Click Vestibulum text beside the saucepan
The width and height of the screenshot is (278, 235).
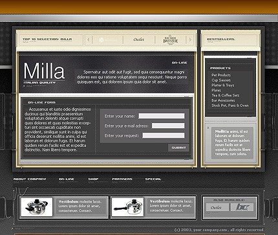171,206
